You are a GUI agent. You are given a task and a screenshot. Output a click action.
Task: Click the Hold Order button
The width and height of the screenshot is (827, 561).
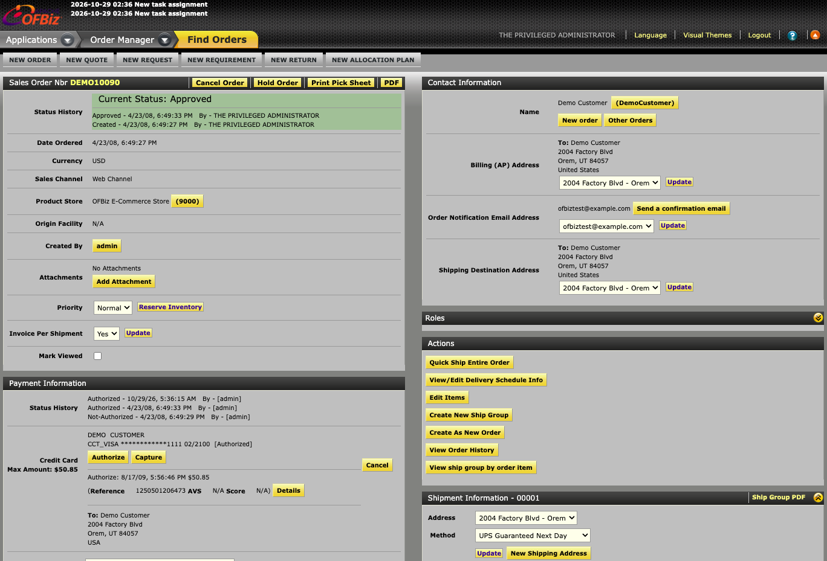(277, 83)
